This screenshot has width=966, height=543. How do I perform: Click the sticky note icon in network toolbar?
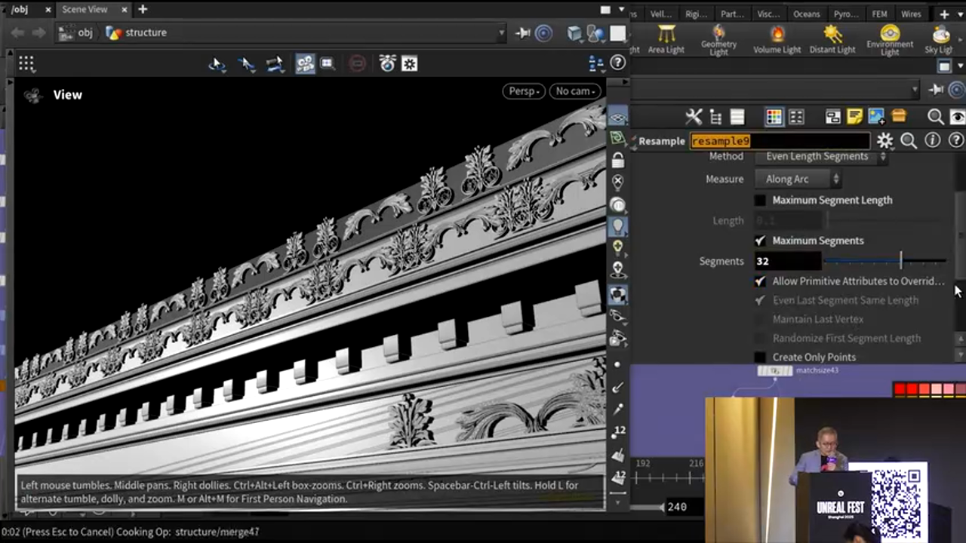click(x=854, y=116)
